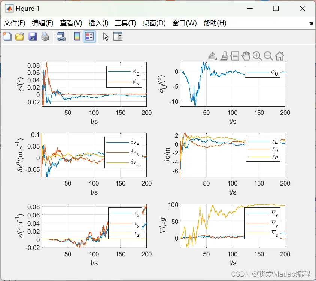Open the 查看(V) menu
This screenshot has width=316, height=281.
(x=71, y=23)
